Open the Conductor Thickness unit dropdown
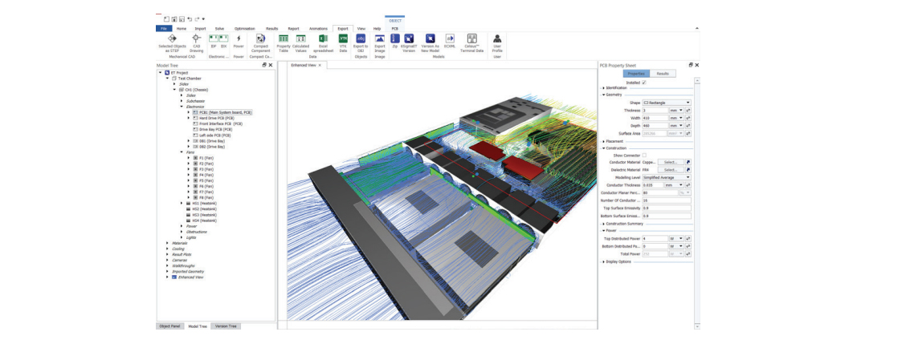Screen dimensions: 906x352 (x=672, y=185)
